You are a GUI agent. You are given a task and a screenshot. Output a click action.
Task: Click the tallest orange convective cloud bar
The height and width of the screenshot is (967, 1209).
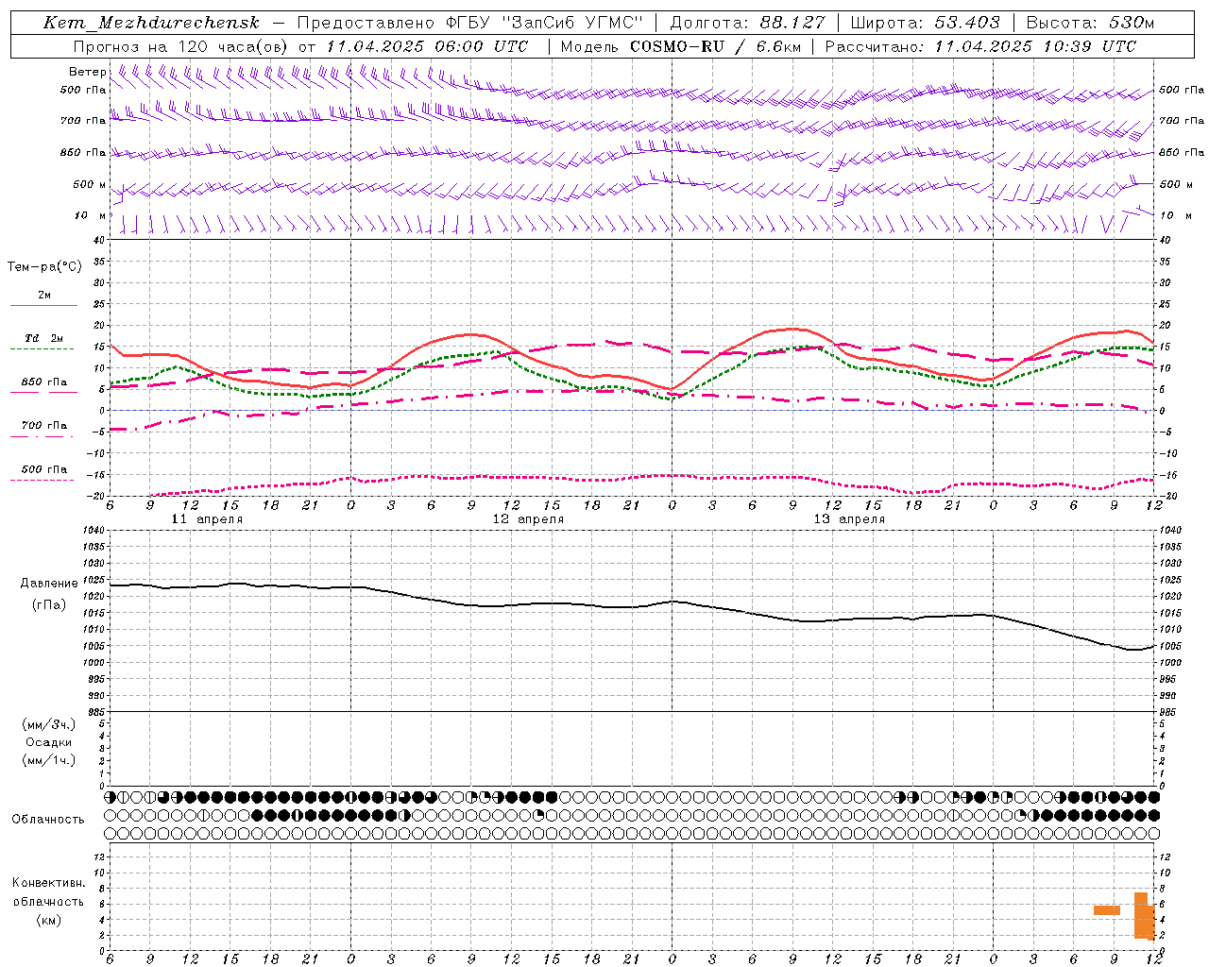coord(1141,915)
